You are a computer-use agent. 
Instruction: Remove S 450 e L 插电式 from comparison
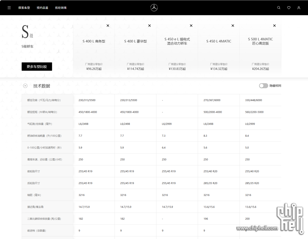point(191,25)
